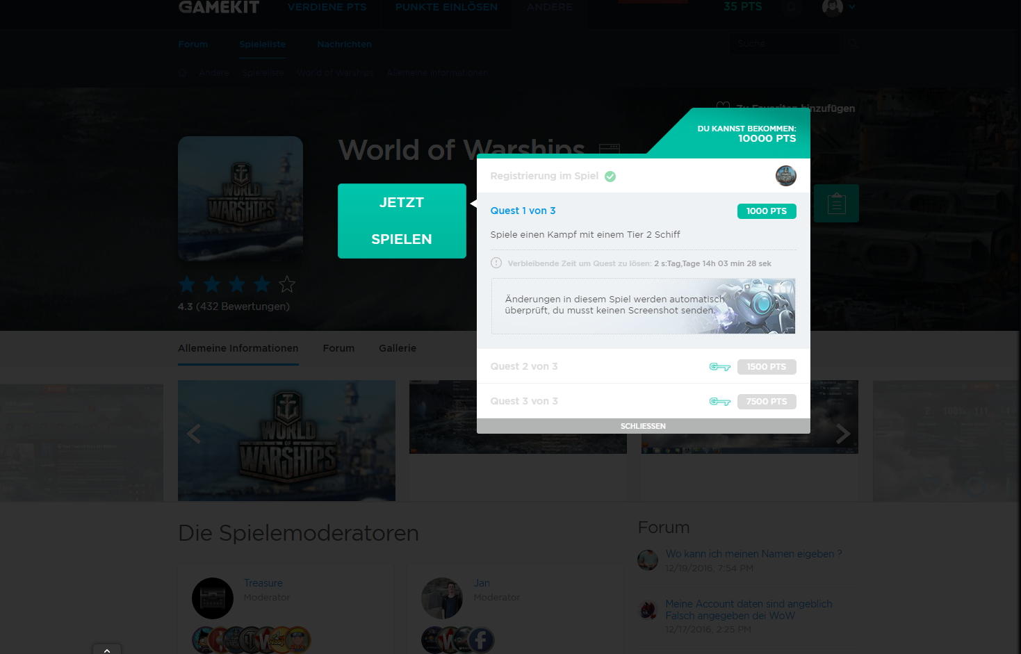Click the 'Die Spielemoderatoren' heading
This screenshot has height=654, width=1021.
click(298, 533)
